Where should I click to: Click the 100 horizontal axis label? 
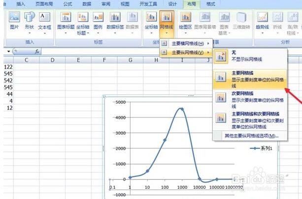pos(165,187)
